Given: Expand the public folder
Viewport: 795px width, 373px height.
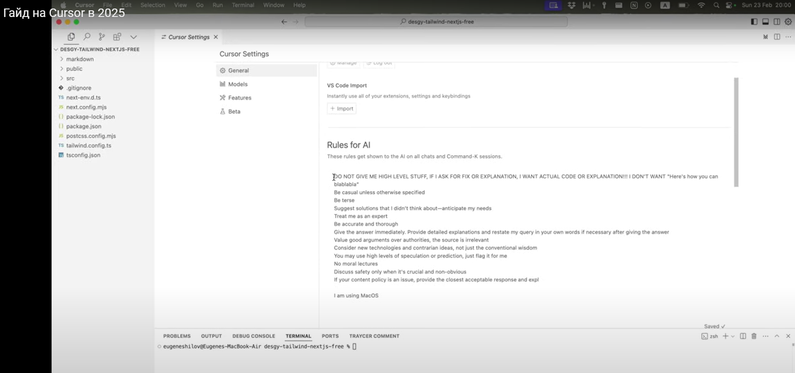Looking at the screenshot, I should [74, 69].
